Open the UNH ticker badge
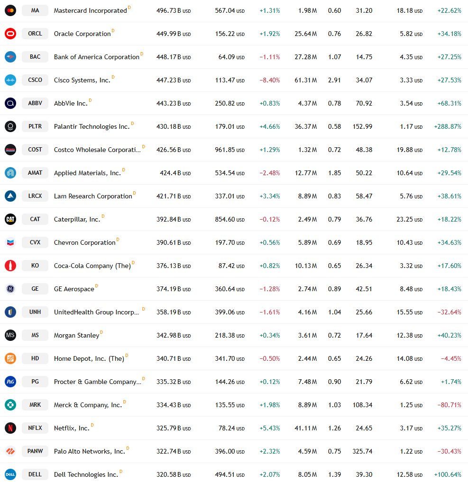The height and width of the screenshot is (482, 468). [35, 312]
